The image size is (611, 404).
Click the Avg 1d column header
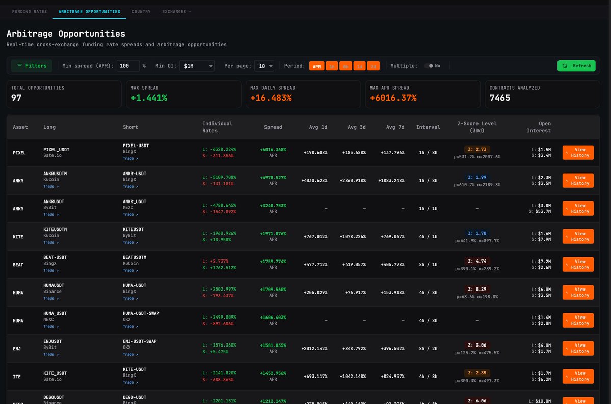coord(318,127)
